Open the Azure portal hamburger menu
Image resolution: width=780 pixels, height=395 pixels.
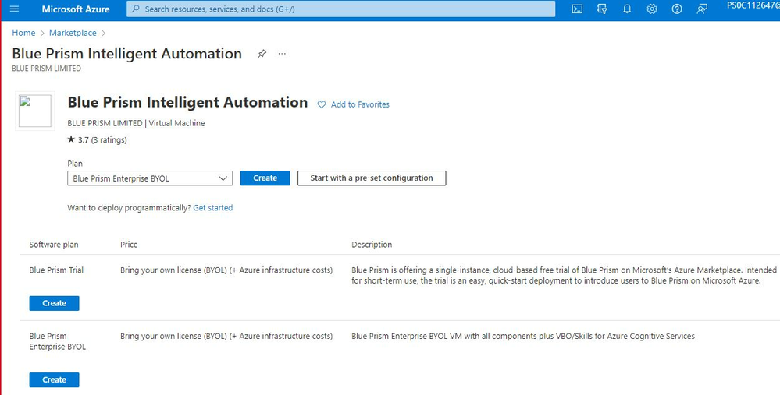[14, 9]
